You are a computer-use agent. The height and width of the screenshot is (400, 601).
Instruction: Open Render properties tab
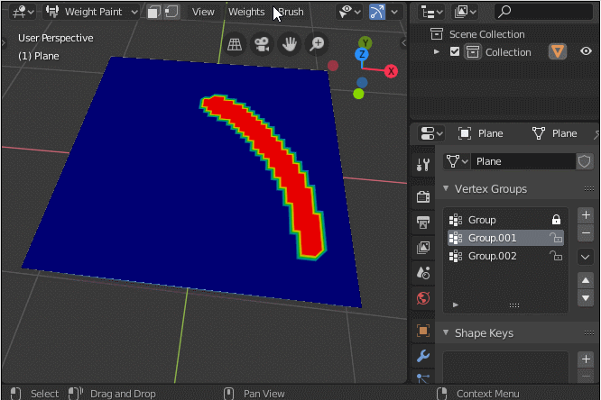(422, 196)
